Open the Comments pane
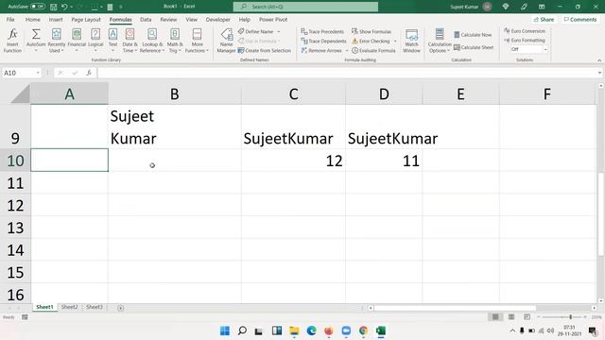605x340 pixels. [x=579, y=19]
